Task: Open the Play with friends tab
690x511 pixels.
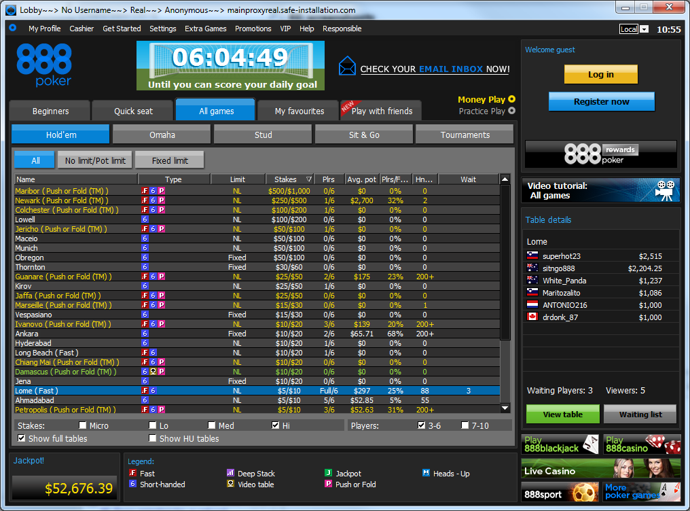Action: (x=382, y=111)
